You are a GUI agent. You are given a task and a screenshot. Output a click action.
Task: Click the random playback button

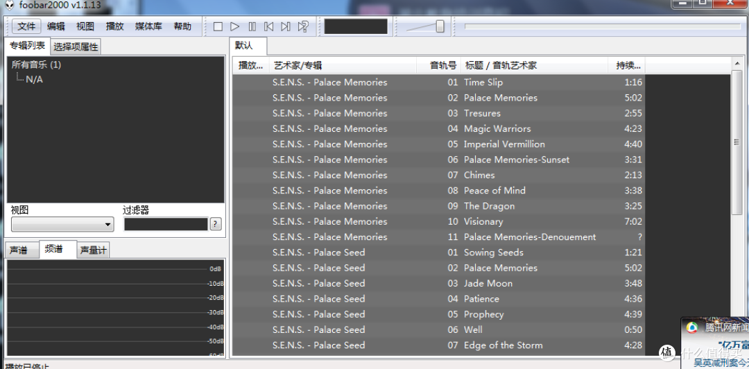coord(303,27)
